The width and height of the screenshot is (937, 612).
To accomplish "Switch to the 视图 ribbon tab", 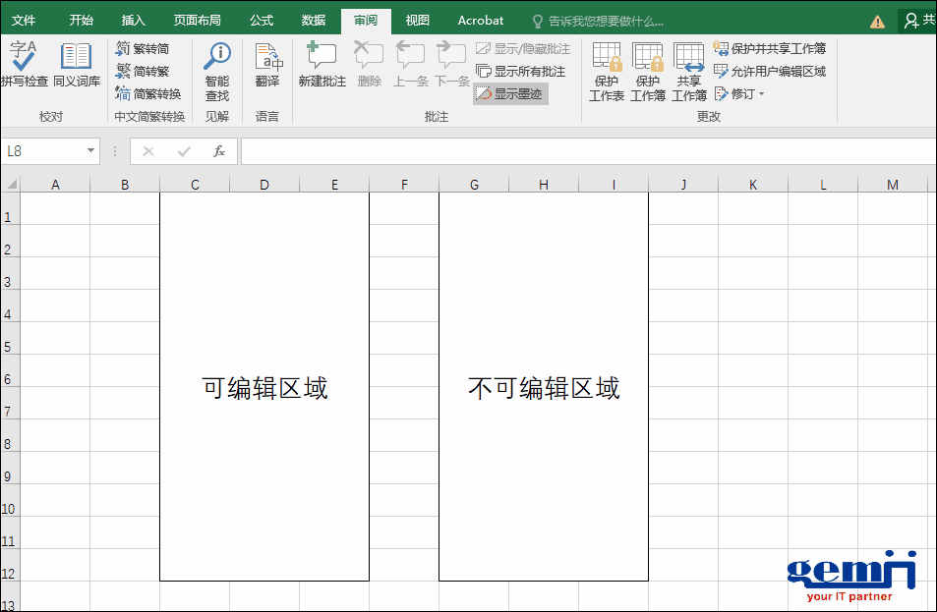I will (x=416, y=19).
